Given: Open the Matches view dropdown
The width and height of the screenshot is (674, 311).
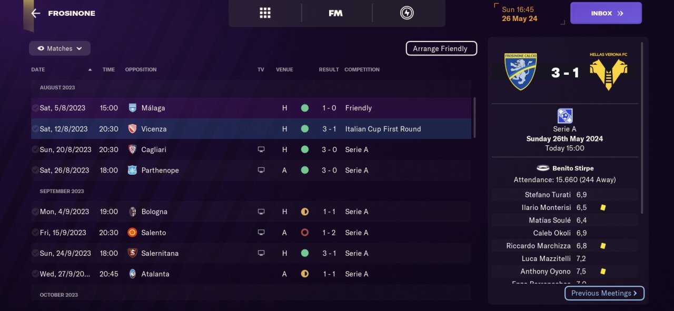Looking at the screenshot, I should (x=60, y=48).
